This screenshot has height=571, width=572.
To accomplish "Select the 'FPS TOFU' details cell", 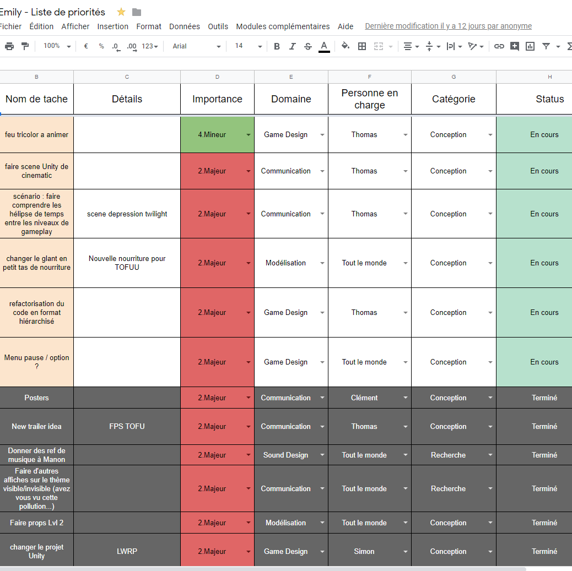I will point(127,426).
